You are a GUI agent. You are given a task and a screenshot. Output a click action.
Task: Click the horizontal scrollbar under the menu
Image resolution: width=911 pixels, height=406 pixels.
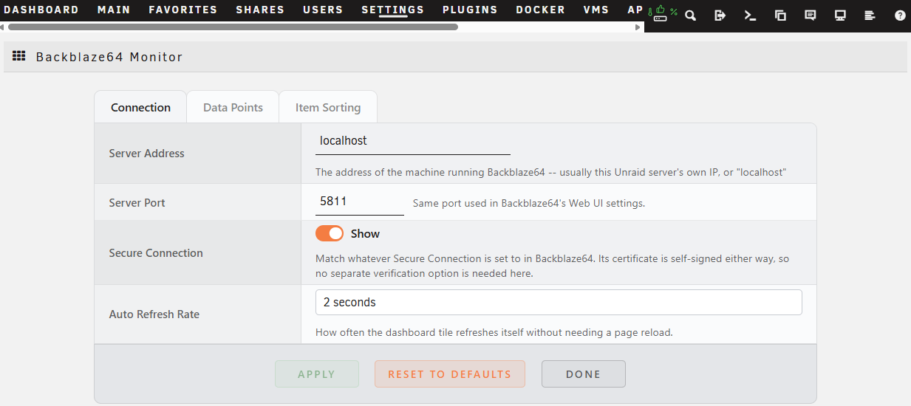[x=233, y=27]
